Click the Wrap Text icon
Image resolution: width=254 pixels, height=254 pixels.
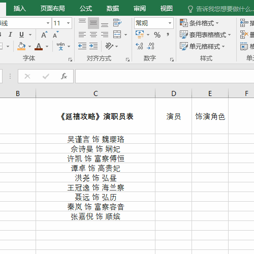point(117,23)
